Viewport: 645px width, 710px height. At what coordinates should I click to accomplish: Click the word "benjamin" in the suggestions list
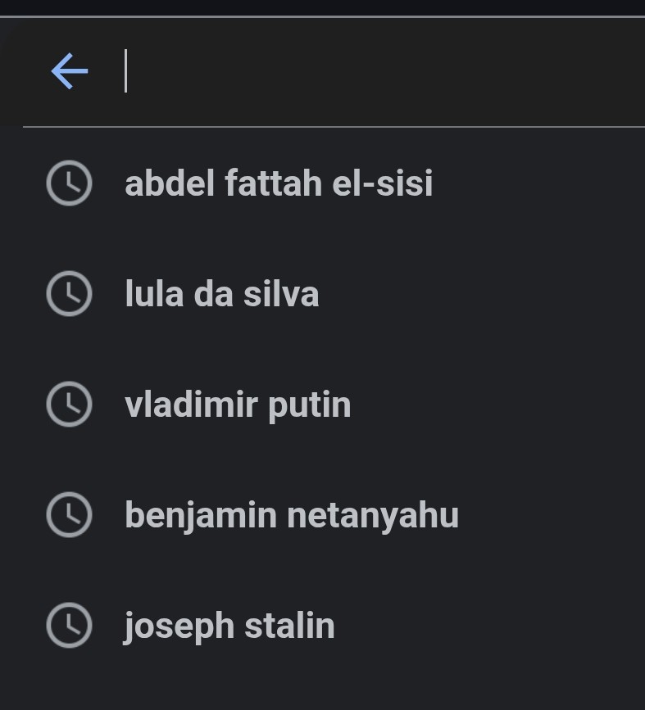click(x=201, y=517)
